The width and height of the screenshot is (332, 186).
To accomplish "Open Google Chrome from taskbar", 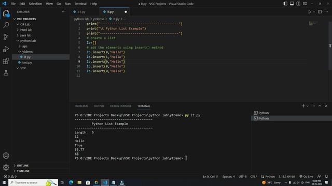I will click(96, 182).
